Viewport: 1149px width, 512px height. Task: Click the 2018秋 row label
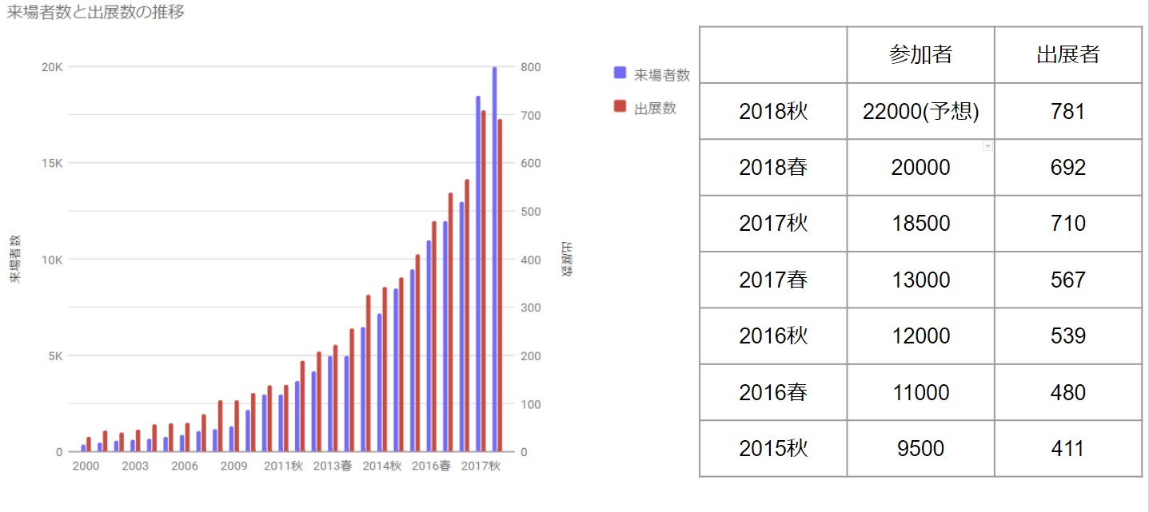[x=773, y=111]
